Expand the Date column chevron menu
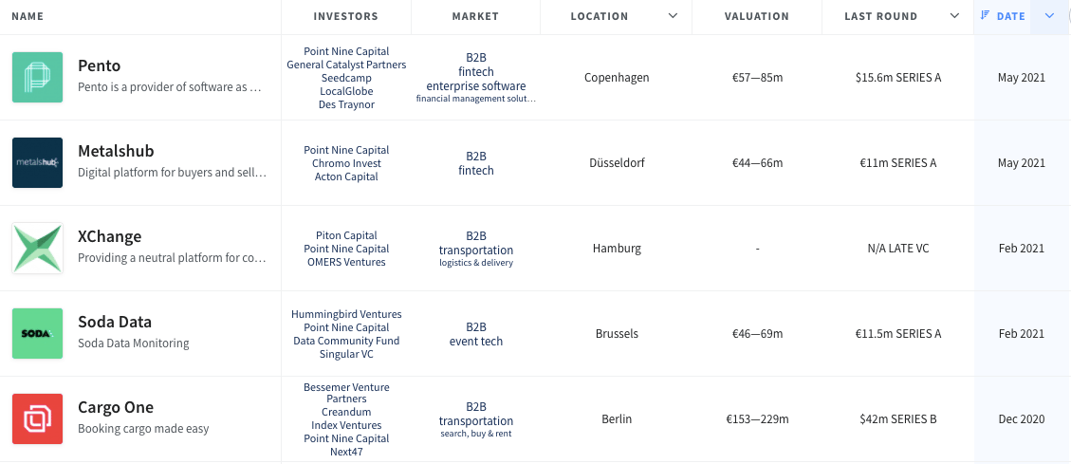This screenshot has width=1071, height=464. [1050, 16]
